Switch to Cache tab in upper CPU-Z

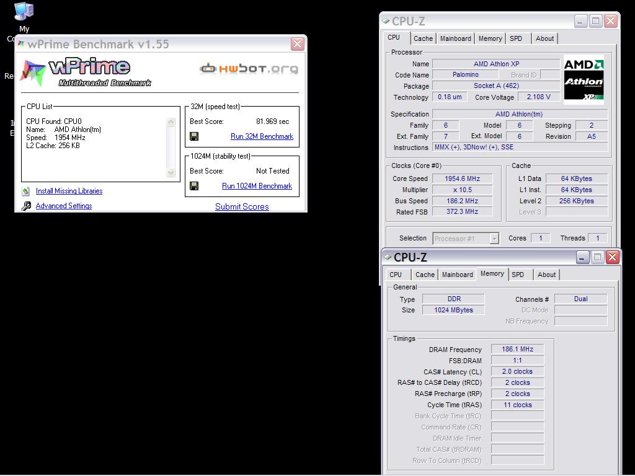coord(423,38)
